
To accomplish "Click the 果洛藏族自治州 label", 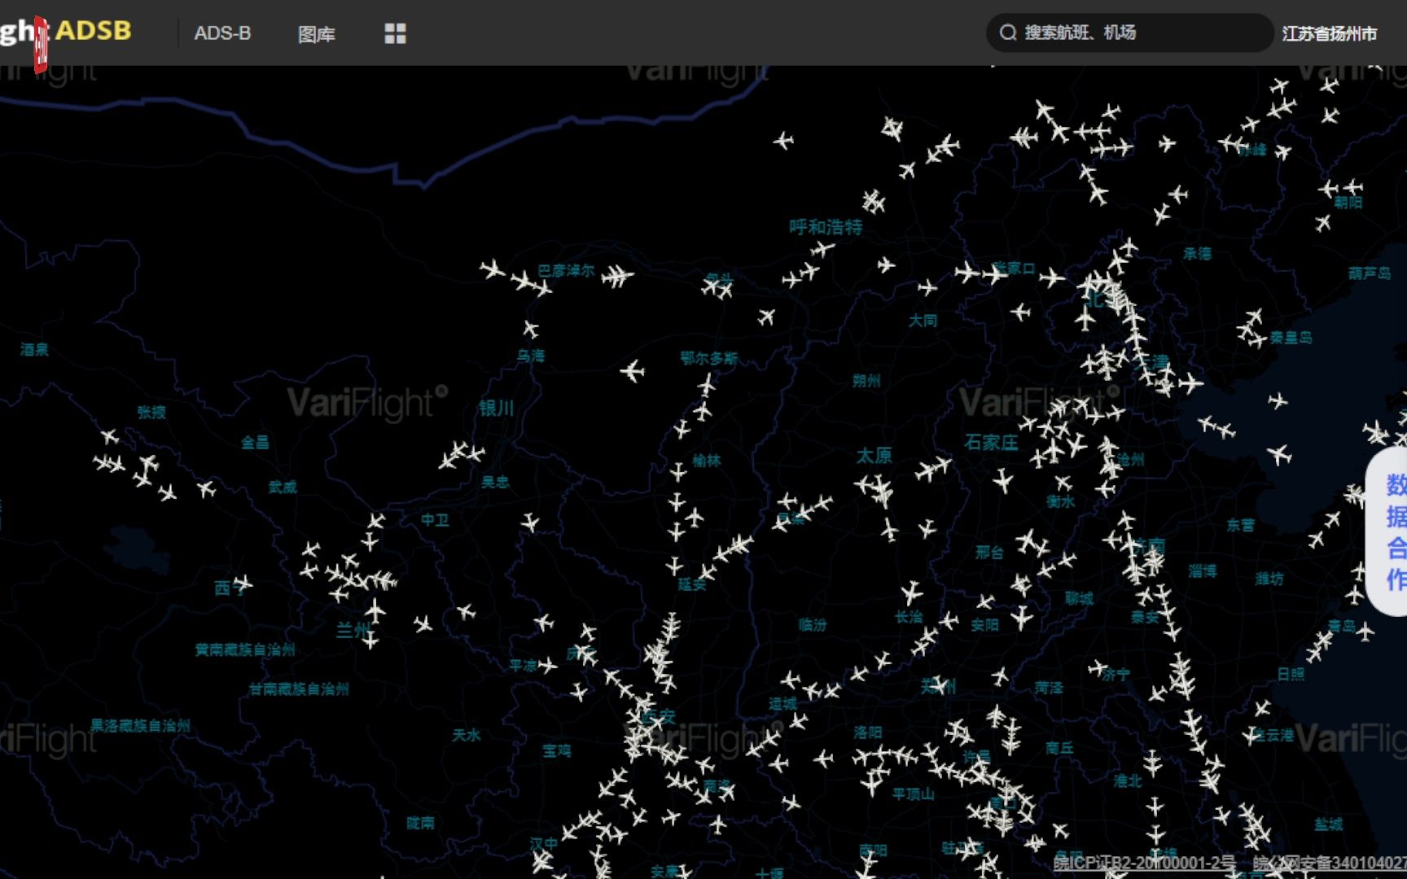I will (x=140, y=725).
